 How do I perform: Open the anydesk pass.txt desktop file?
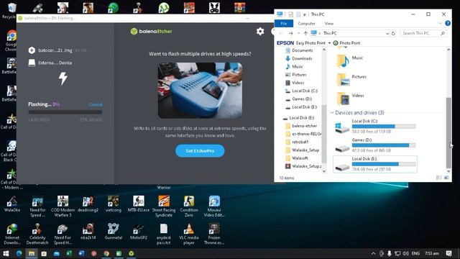(x=164, y=234)
